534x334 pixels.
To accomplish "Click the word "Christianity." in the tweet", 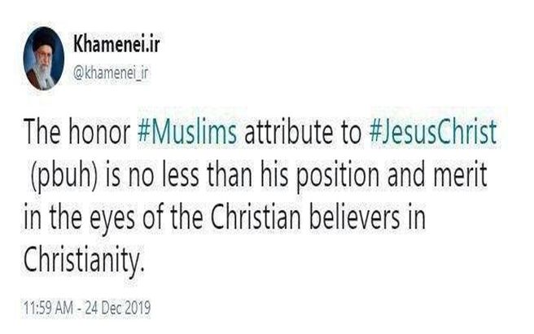I will click(84, 260).
